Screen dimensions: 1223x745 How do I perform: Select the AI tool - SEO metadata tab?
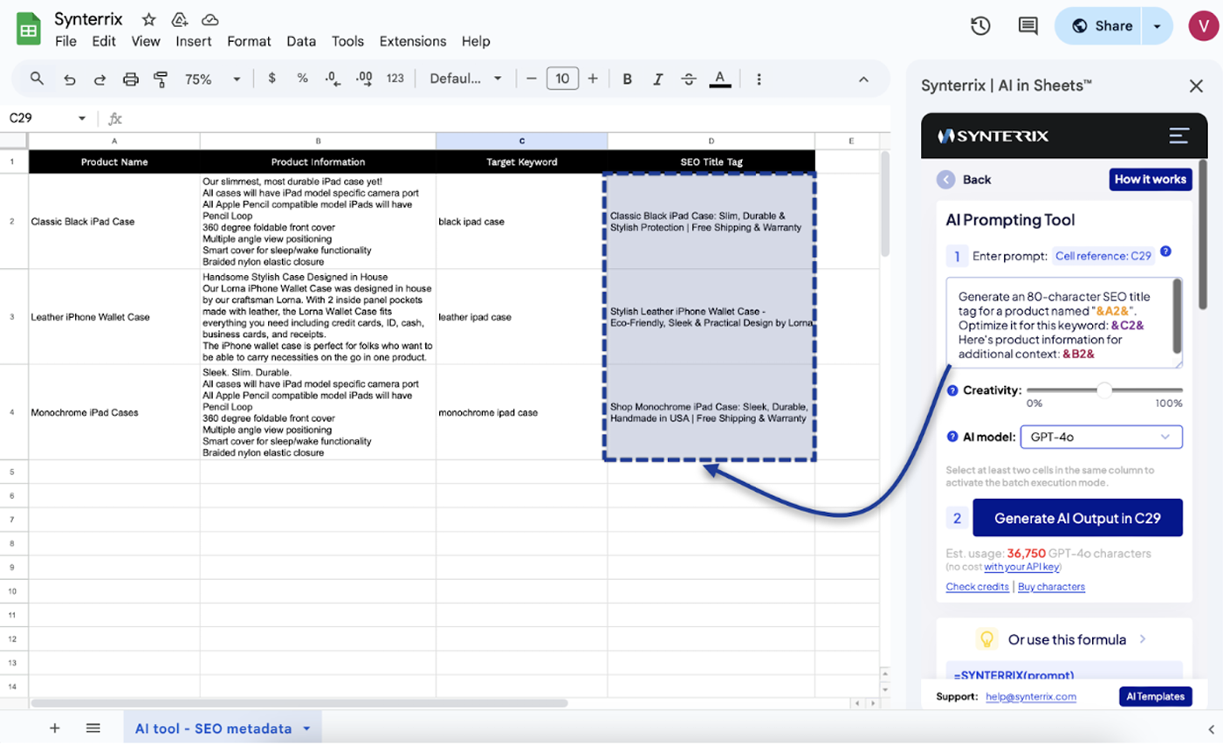click(213, 728)
